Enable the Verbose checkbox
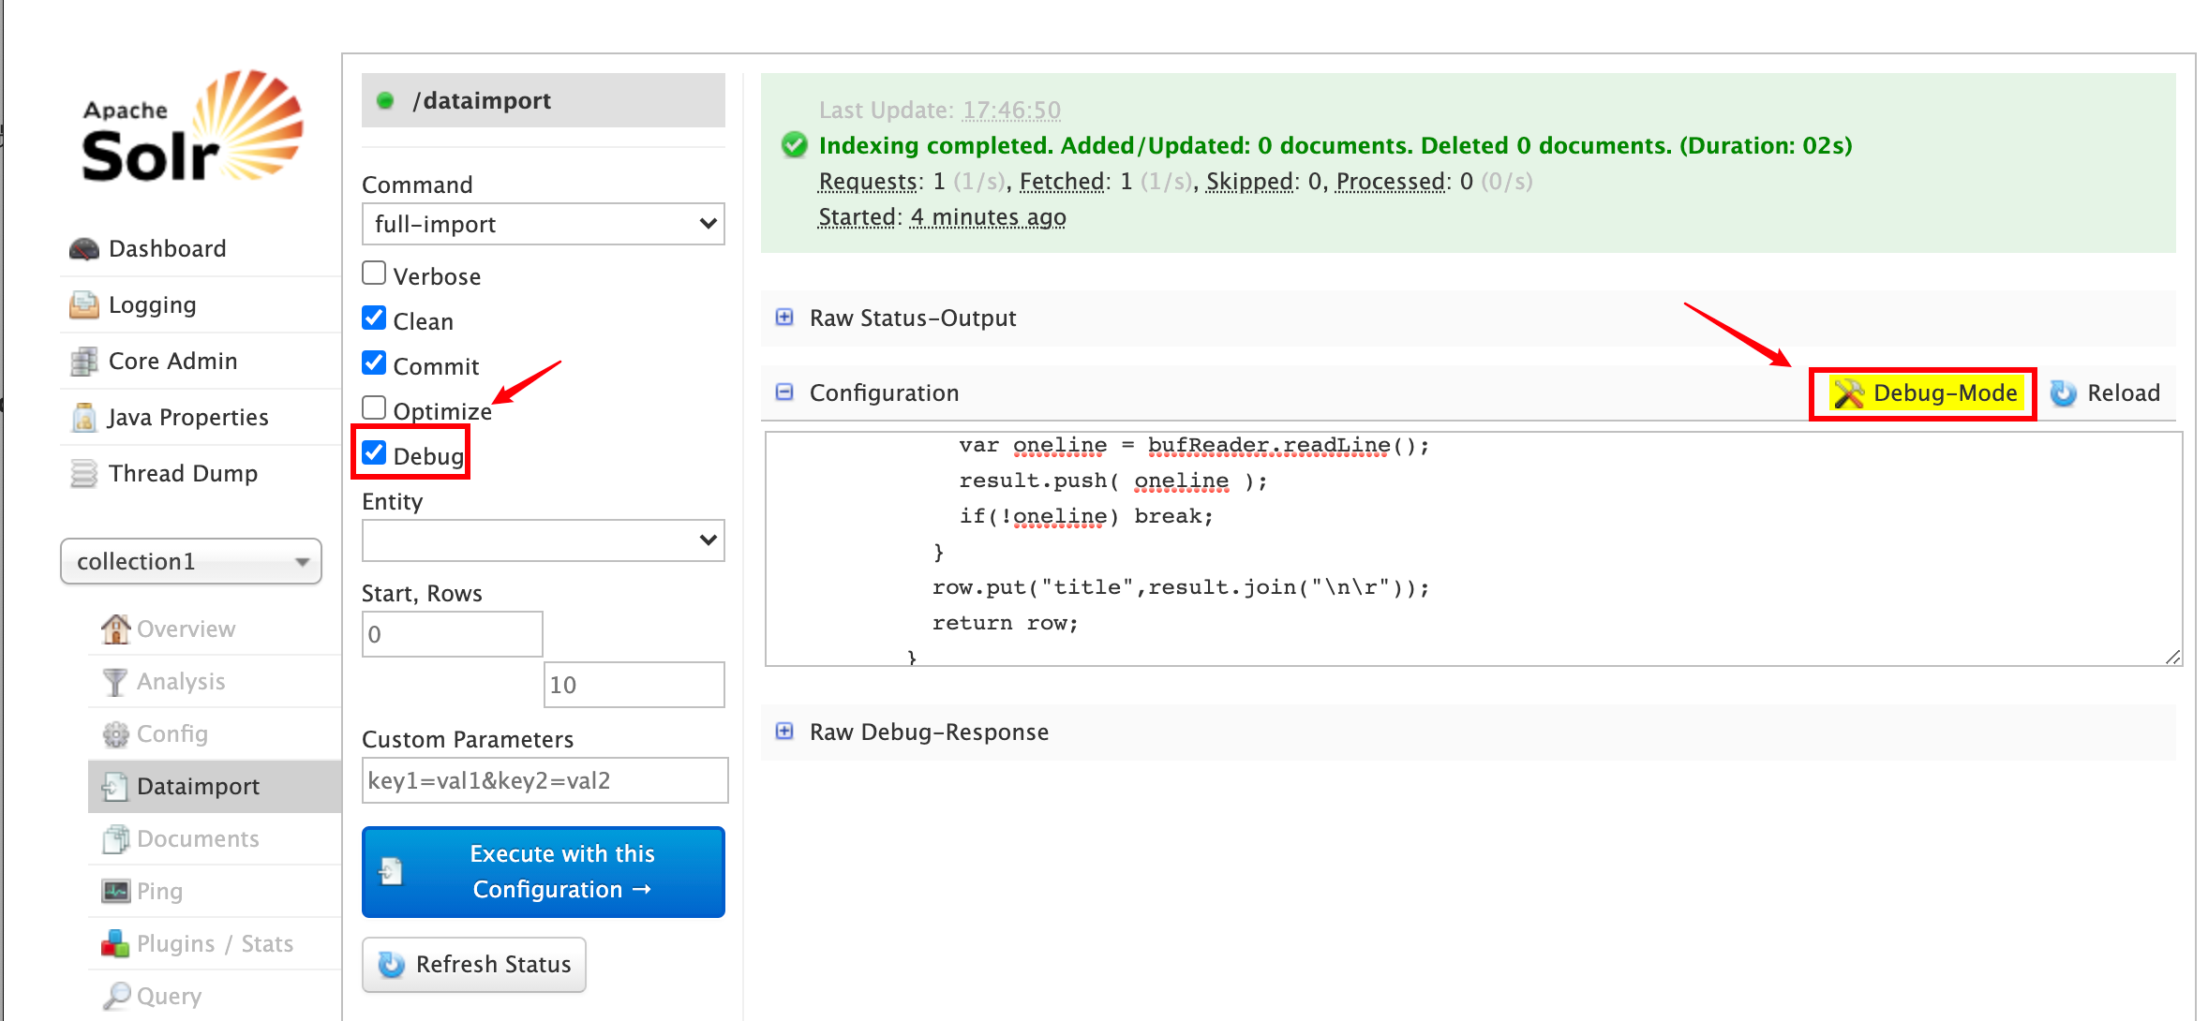 374,273
